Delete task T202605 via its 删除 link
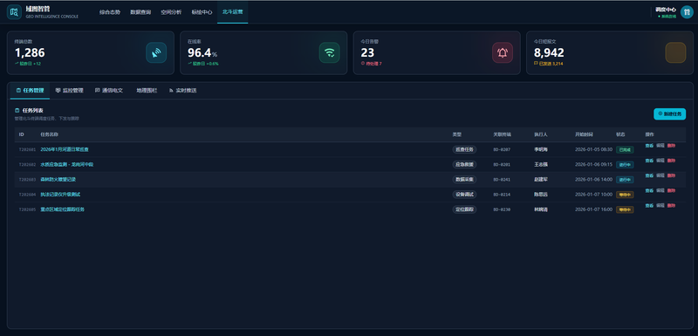Viewport: 698px width, 336px height. pyautogui.click(x=671, y=206)
